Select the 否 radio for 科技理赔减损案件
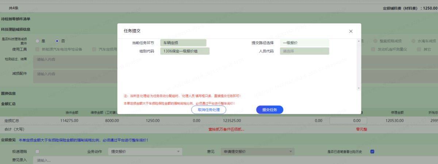Screen dimensions: 438x164 pyautogui.click(x=57, y=41)
